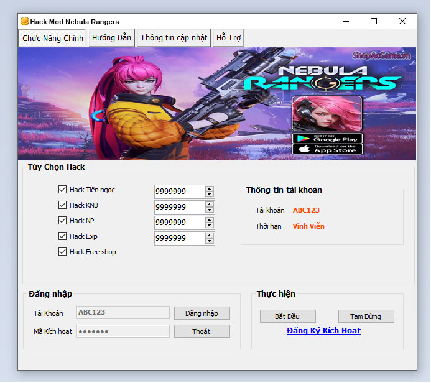The width and height of the screenshot is (431, 383).
Task: Toggle the Hack NP checkbox
Action: coord(62,221)
